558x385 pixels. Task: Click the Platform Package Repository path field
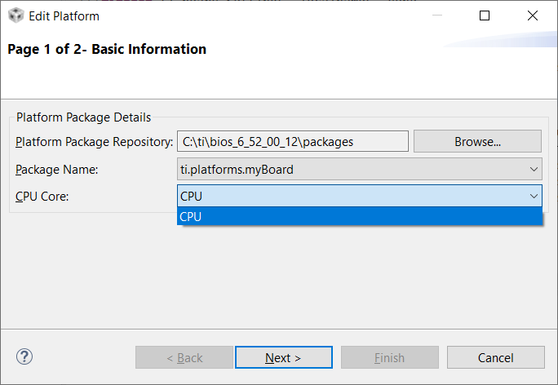point(292,141)
